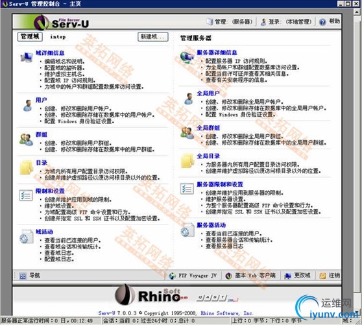Click the Rhino Soft logo at bottom
Screen dimensions: 362x325
151,295
